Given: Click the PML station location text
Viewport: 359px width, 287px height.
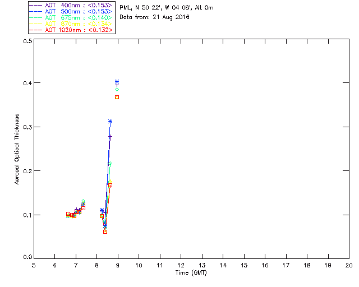Looking at the screenshot, I should [x=167, y=8].
